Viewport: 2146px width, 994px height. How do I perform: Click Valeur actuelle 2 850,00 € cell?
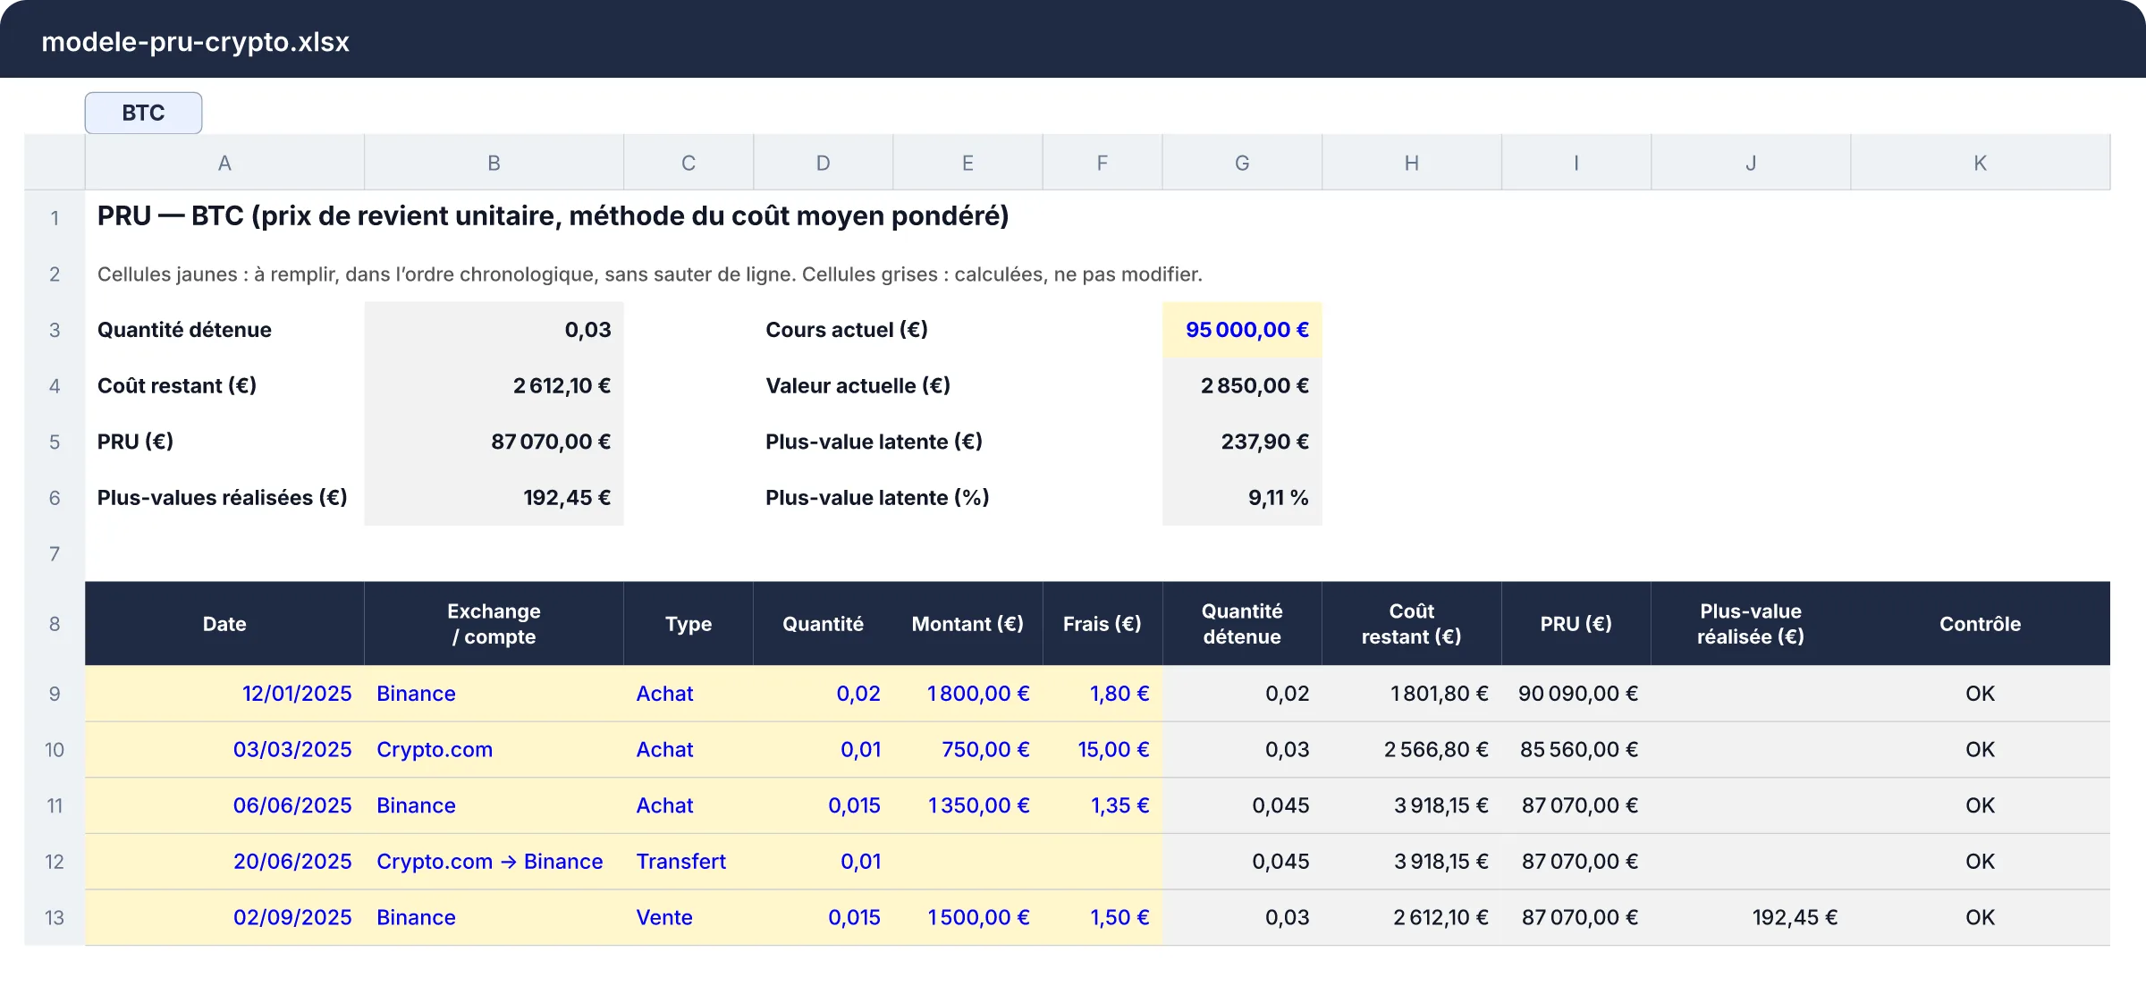[1242, 385]
